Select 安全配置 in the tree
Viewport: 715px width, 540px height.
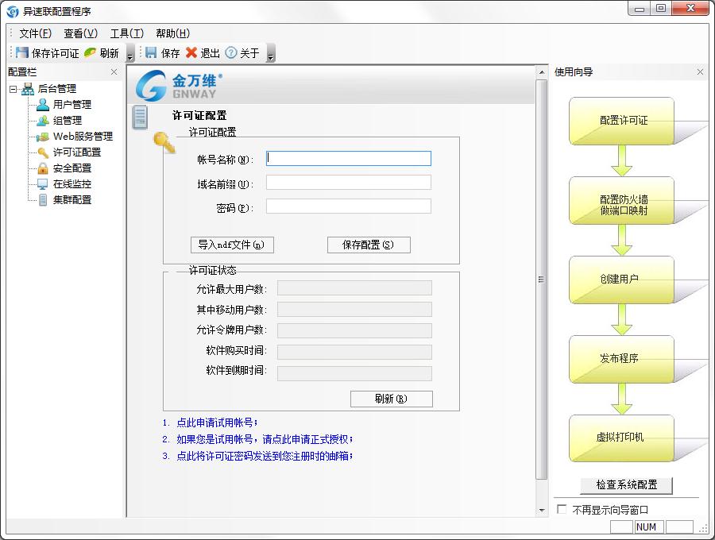point(72,168)
